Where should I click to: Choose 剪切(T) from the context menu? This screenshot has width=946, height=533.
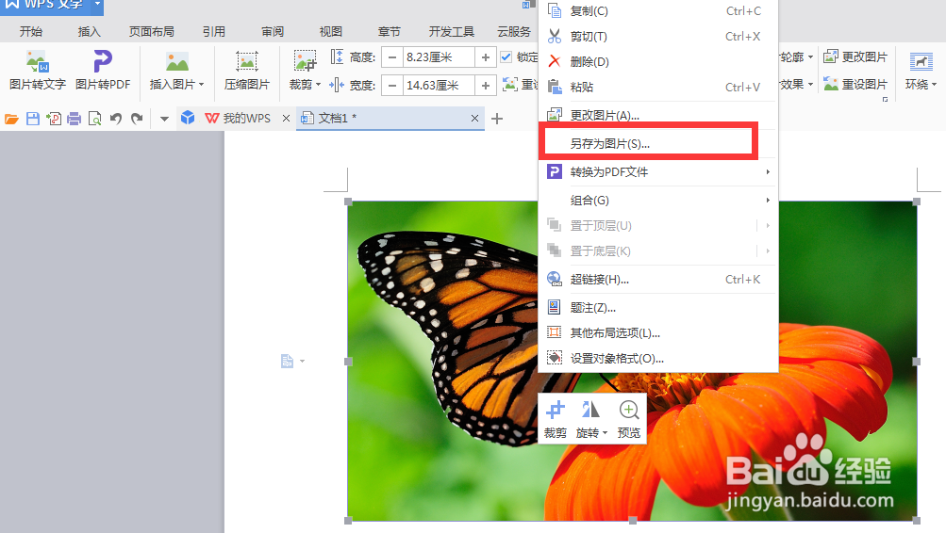pos(657,36)
